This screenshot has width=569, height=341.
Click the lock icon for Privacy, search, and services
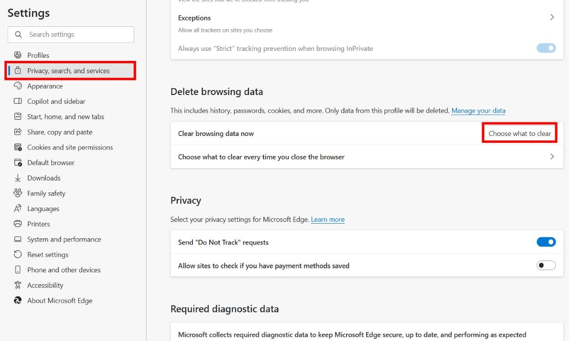coord(18,70)
